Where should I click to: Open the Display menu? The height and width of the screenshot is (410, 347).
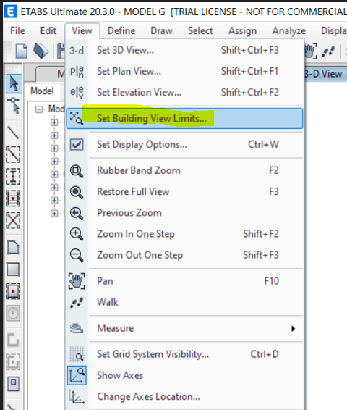(x=333, y=31)
